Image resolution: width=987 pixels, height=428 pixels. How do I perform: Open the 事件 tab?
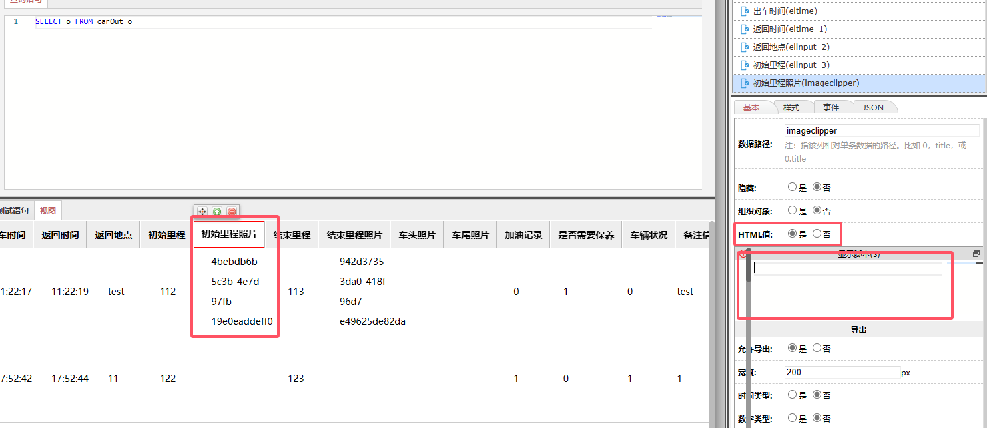(x=831, y=107)
